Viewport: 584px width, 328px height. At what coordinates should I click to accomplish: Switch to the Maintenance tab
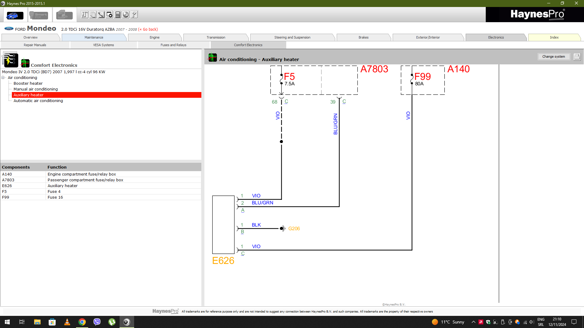click(94, 37)
